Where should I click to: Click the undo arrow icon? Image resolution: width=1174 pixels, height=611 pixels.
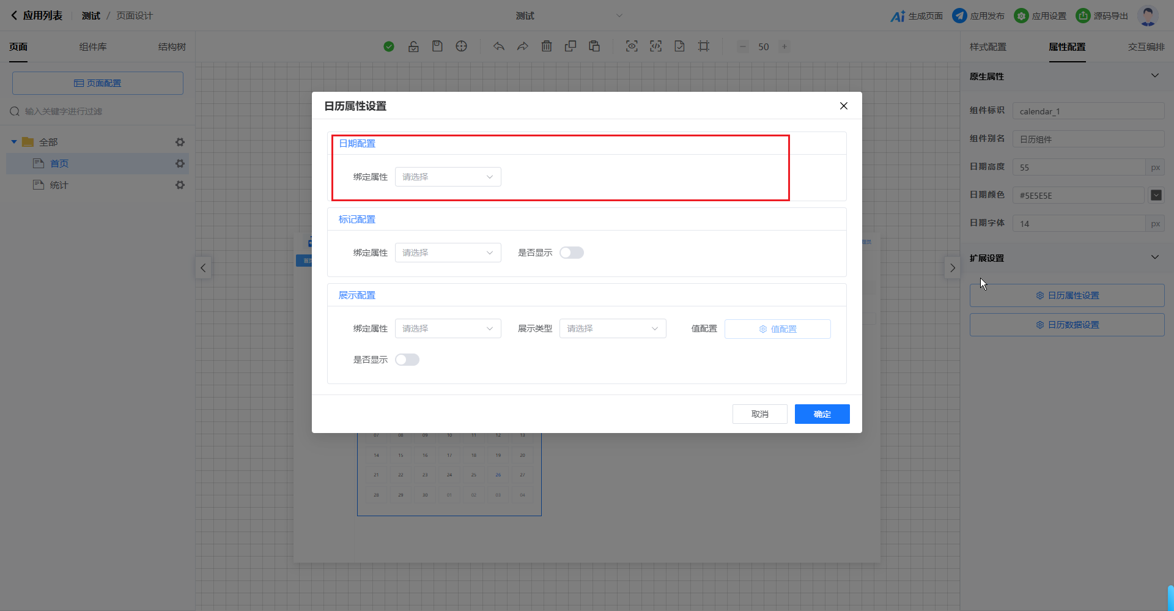499,46
